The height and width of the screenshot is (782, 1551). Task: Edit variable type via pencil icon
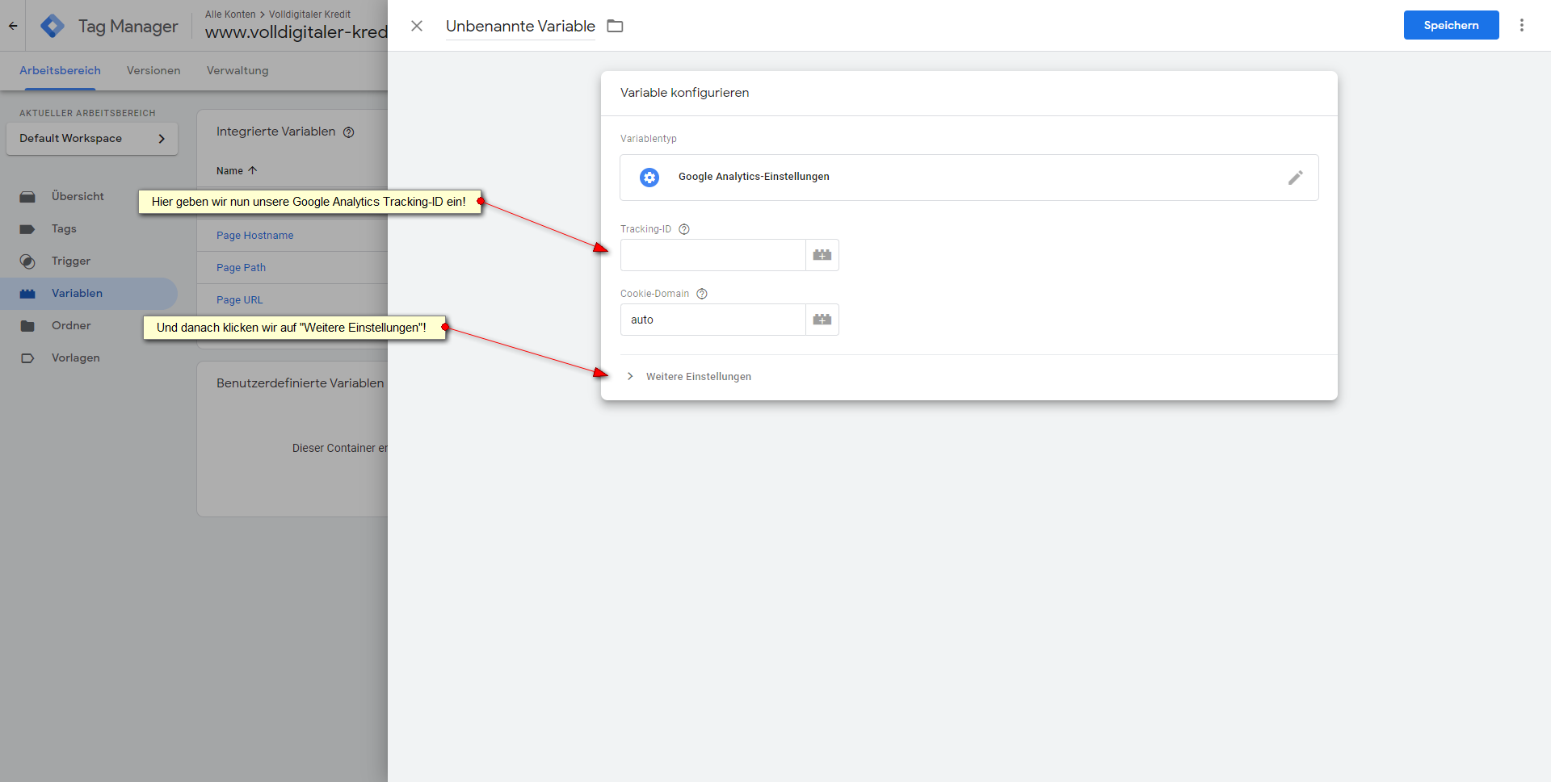1295,178
